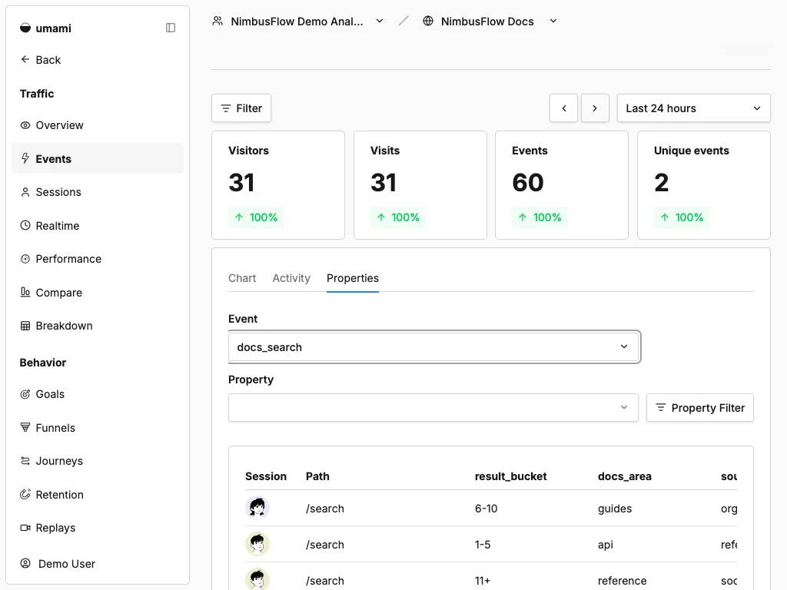
Task: Click the Unique events 2 card
Action: click(x=704, y=185)
